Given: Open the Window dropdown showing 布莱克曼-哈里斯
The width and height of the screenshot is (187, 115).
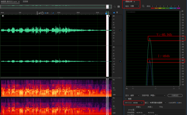Looking at the screenshot, I should 158,103.
